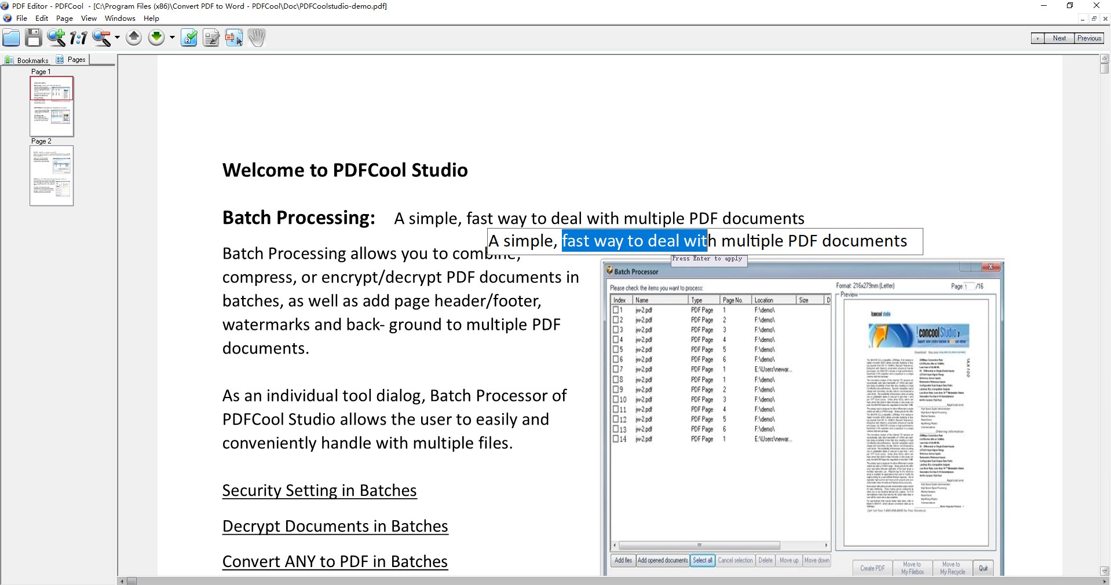Click the PDFCool icon beside the File menu
Viewport: 1111px width, 585px height.
pyautogui.click(x=8, y=19)
